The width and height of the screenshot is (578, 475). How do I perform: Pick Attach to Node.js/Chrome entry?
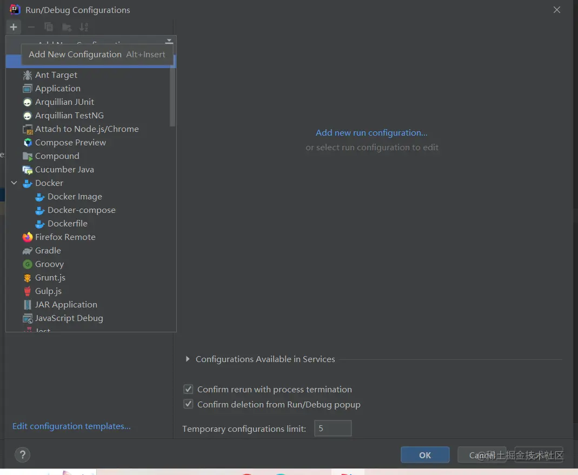coord(87,129)
